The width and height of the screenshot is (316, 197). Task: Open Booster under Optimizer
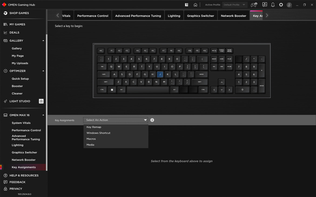point(17,86)
